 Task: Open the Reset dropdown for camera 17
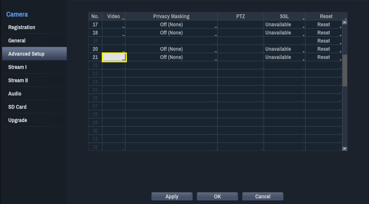tap(324, 24)
